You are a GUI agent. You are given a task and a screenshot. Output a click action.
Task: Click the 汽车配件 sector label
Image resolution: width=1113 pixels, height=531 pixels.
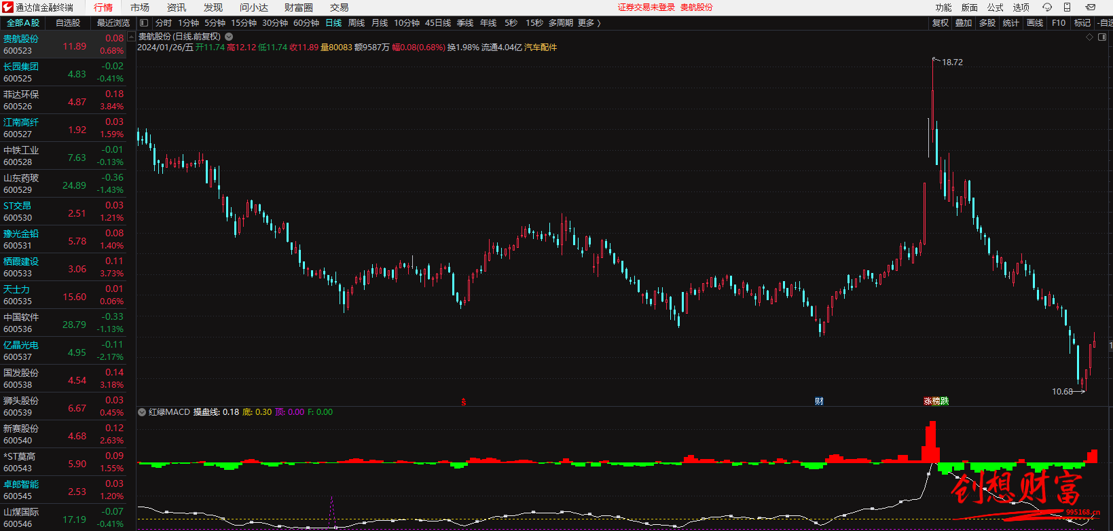pyautogui.click(x=541, y=48)
